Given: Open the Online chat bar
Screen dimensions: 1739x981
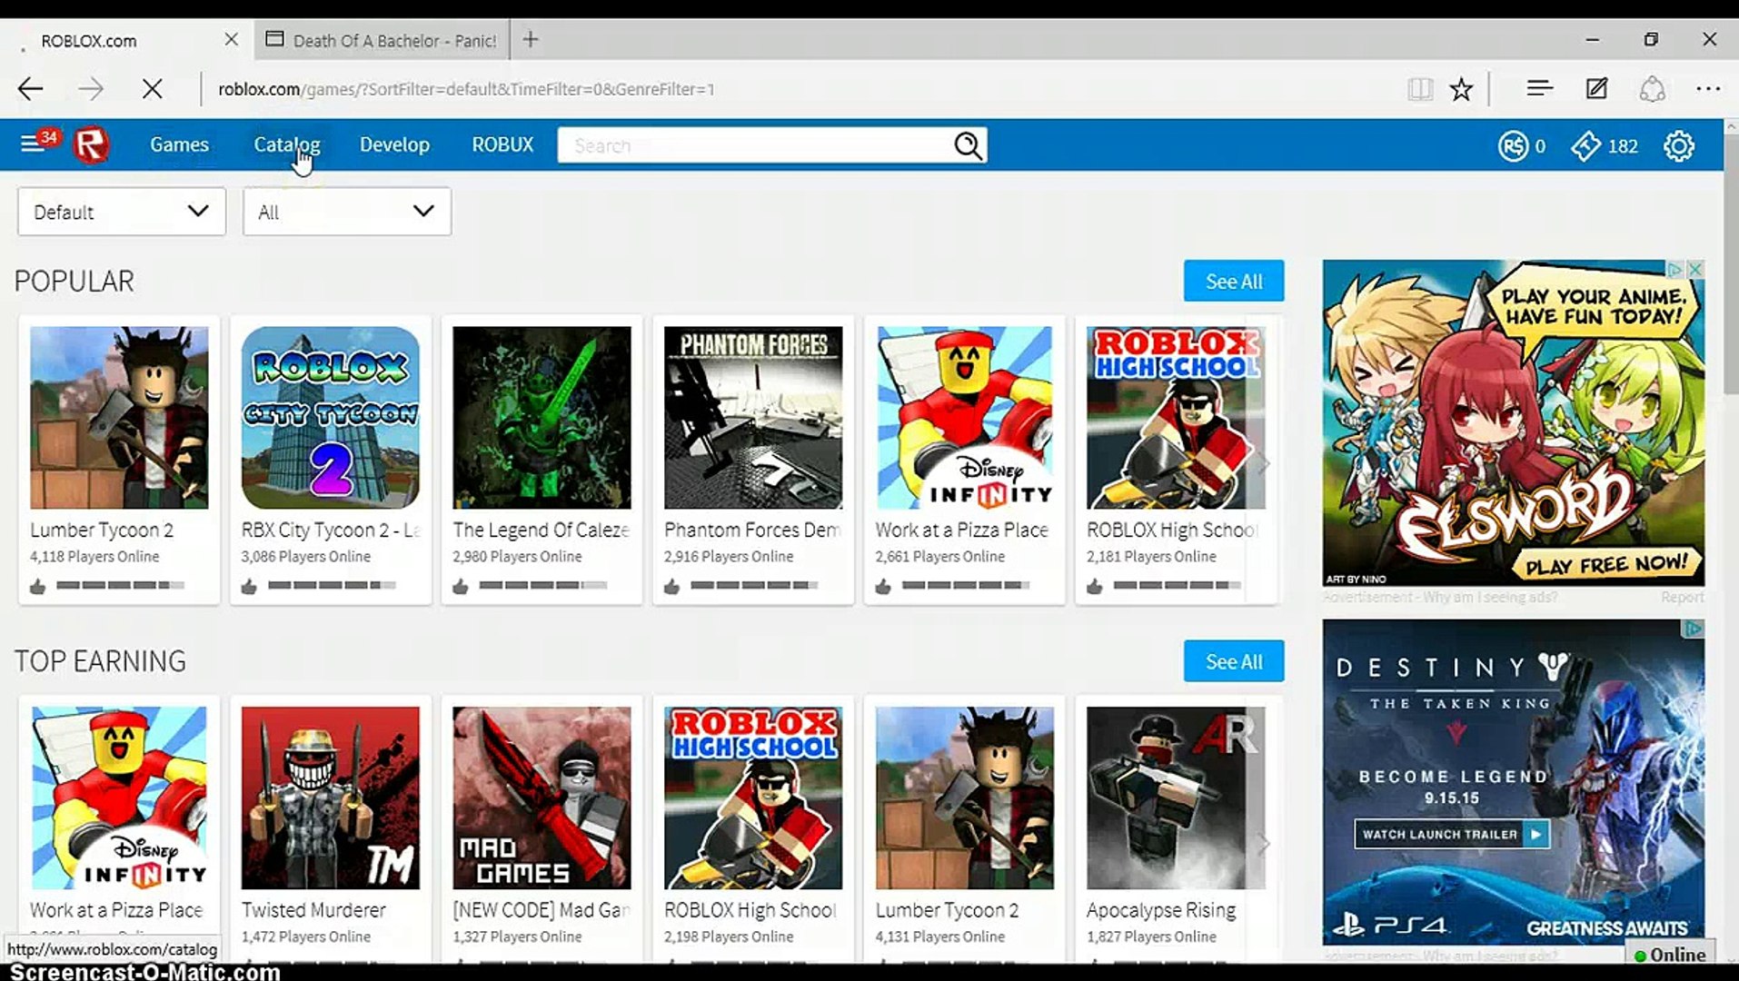Looking at the screenshot, I should (x=1670, y=954).
